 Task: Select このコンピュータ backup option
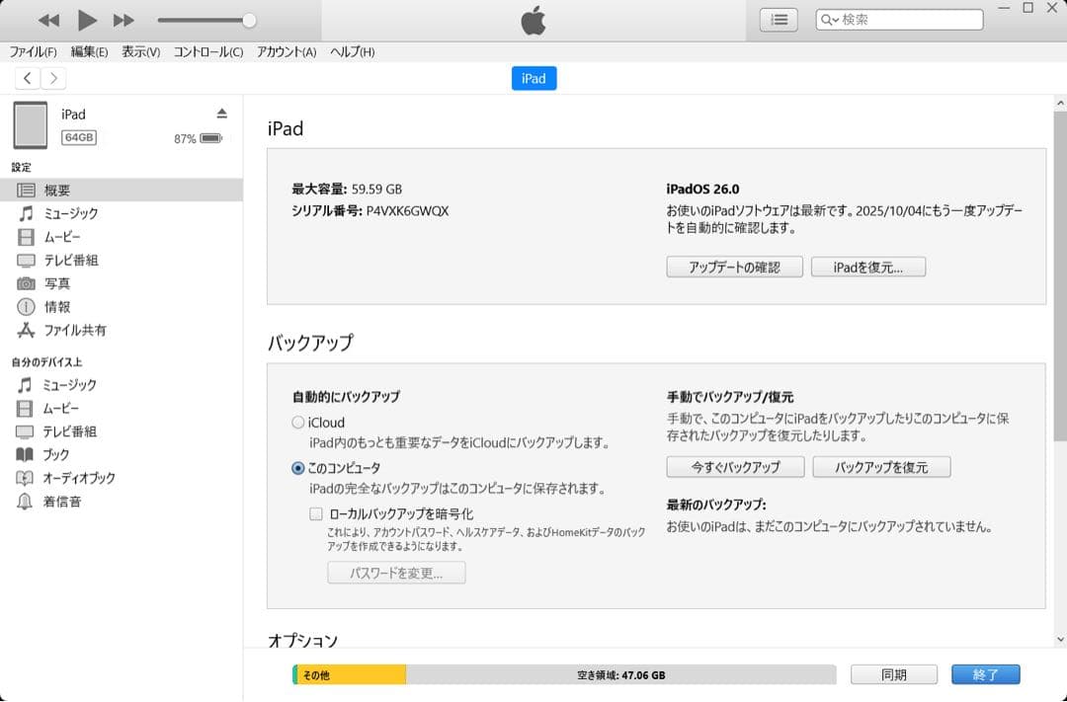296,467
